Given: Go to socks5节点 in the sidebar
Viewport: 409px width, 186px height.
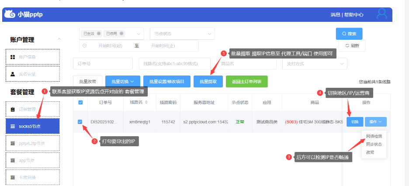Looking at the screenshot, I should (x=33, y=126).
